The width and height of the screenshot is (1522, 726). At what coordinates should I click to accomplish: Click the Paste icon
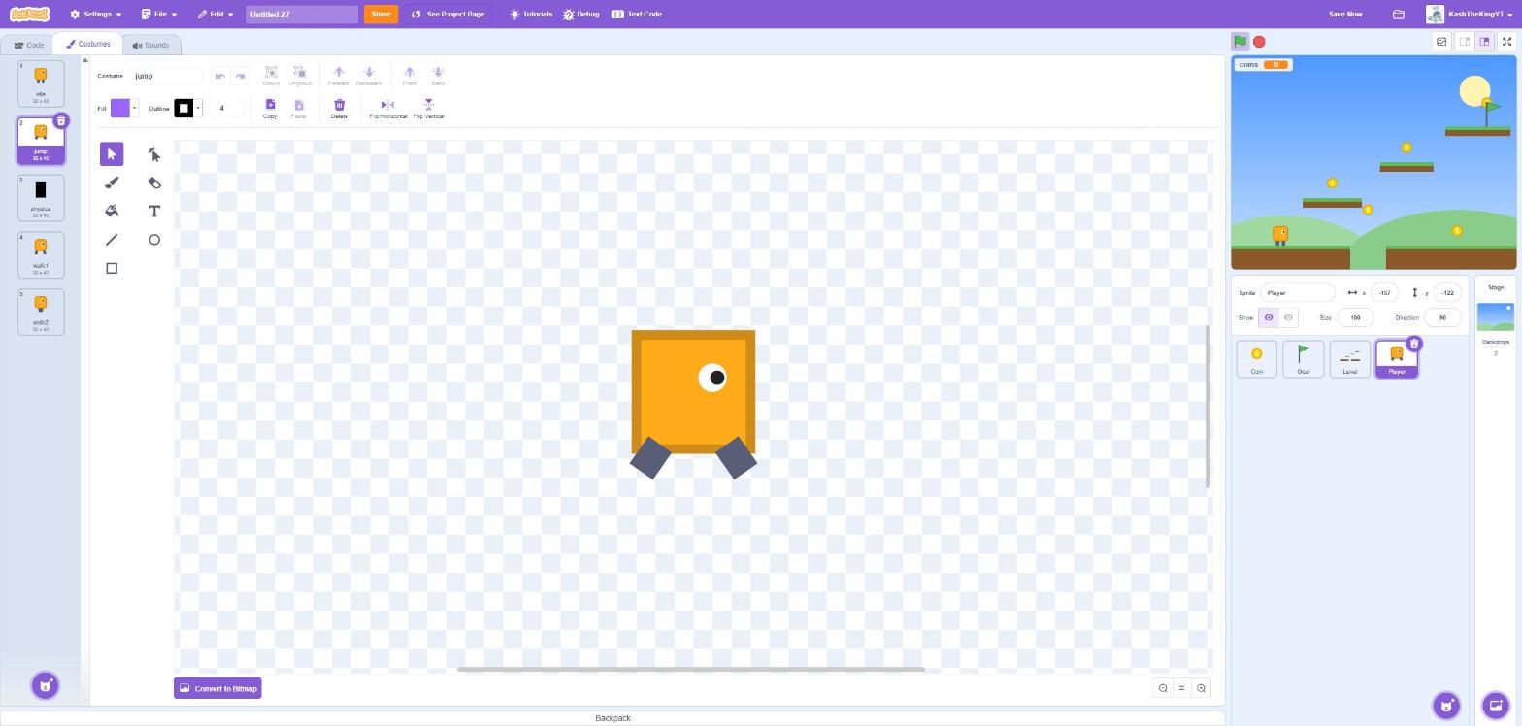click(x=298, y=109)
